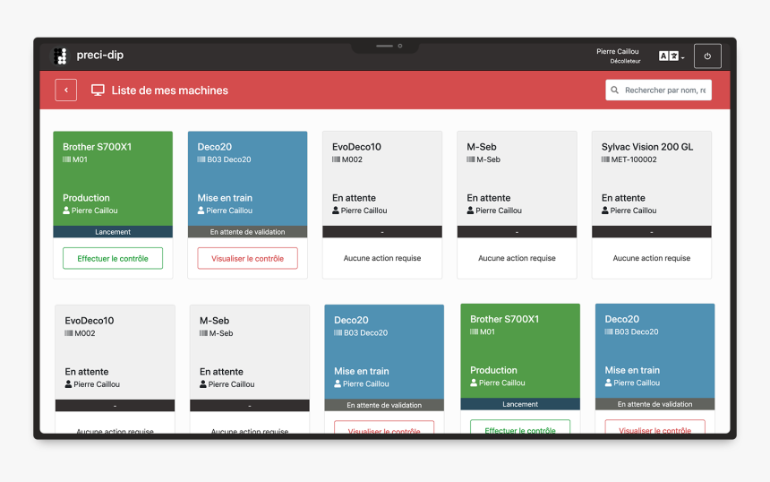Open the language selector dropdown
Image resolution: width=770 pixels, height=482 pixels.
[x=671, y=56]
